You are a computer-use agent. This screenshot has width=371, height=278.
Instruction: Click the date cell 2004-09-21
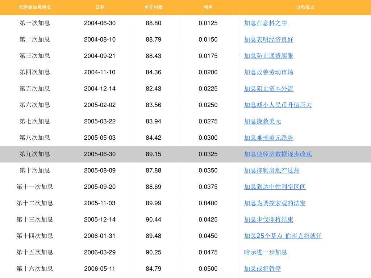pyautogui.click(x=100, y=56)
